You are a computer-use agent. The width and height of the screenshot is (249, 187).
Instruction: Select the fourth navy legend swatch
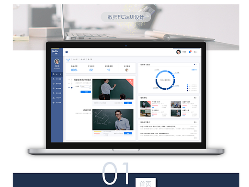187,91
